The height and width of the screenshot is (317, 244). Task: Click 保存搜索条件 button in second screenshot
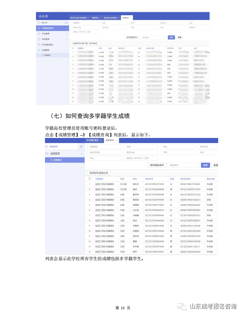pyautogui.click(x=157, y=165)
